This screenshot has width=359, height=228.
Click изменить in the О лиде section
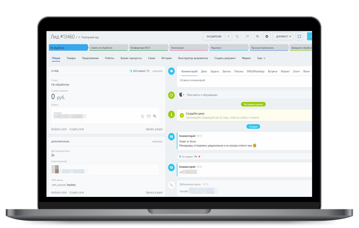click(x=157, y=71)
